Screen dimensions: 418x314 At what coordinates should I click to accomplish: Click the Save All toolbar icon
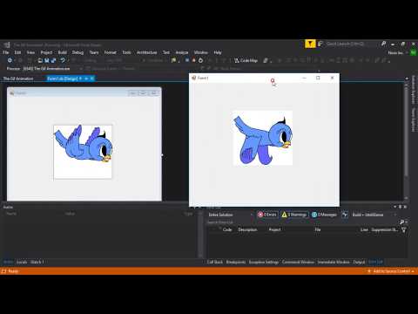coord(53,60)
